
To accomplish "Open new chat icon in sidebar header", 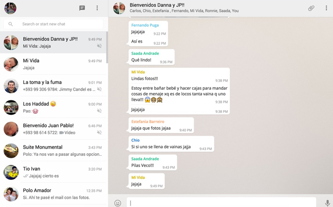I will click(x=82, y=8).
